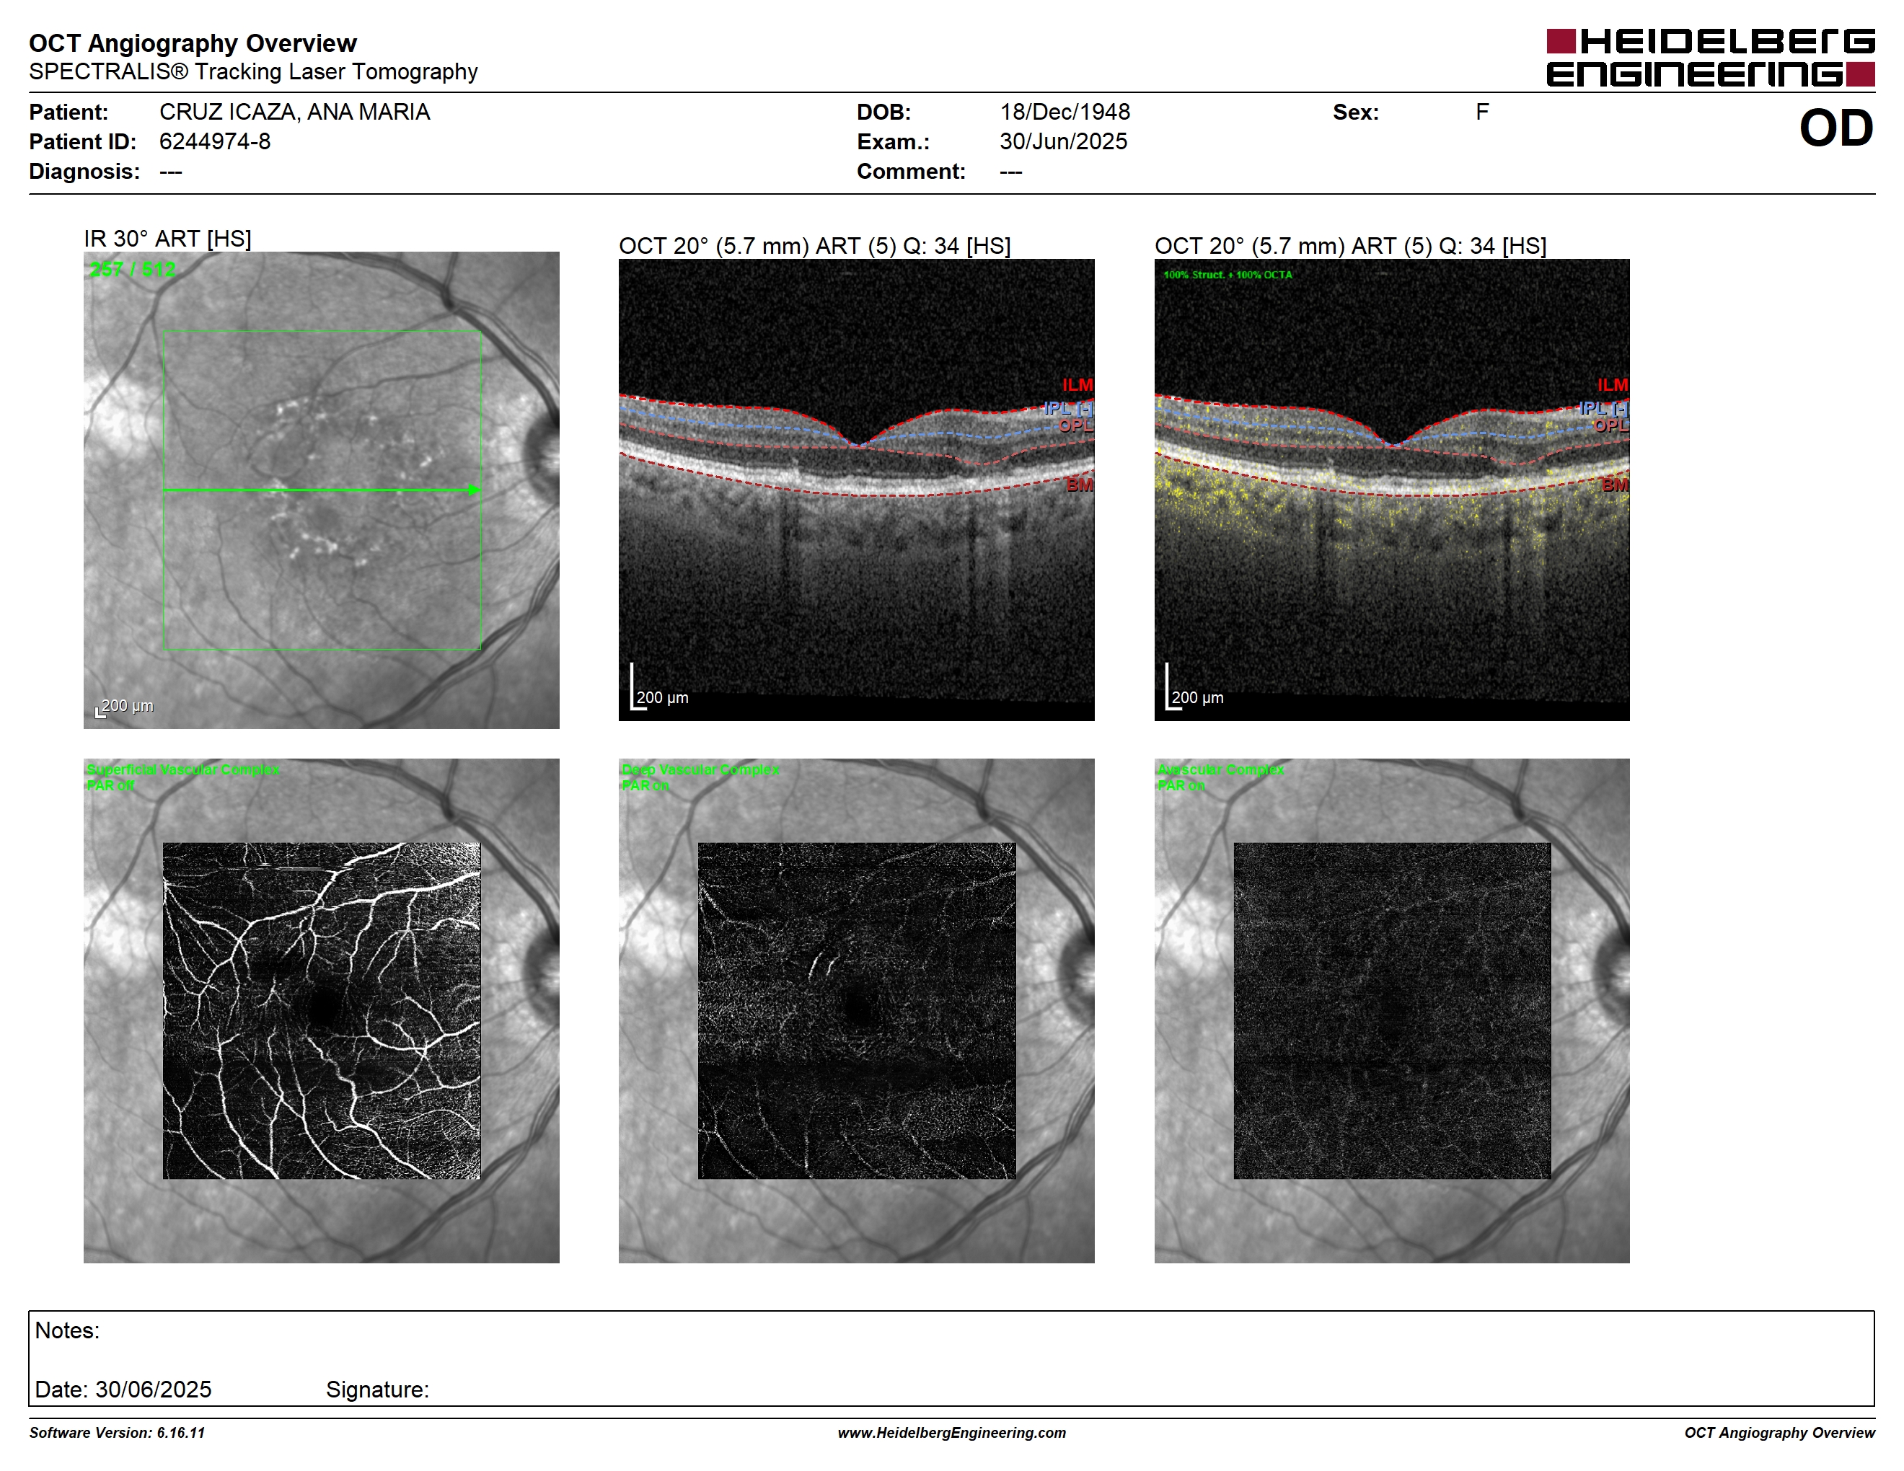Click the Comment field label

(x=911, y=172)
